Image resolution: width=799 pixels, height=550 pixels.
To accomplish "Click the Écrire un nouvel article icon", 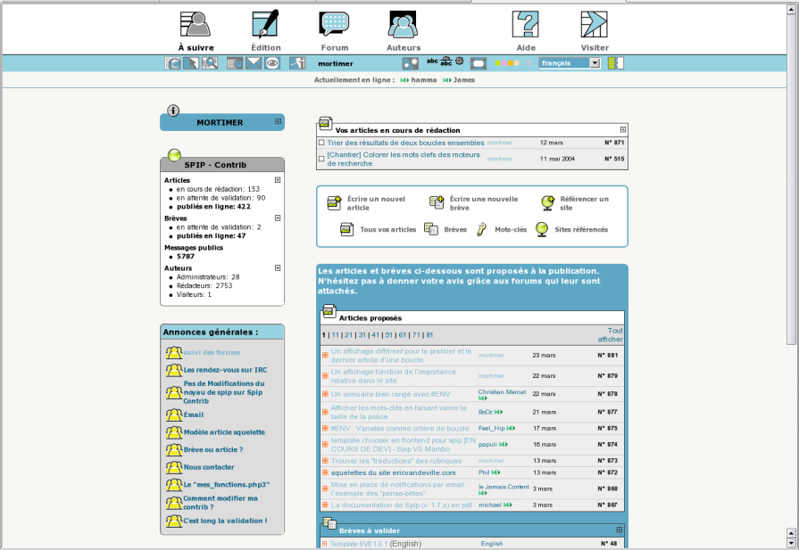I will tap(335, 203).
